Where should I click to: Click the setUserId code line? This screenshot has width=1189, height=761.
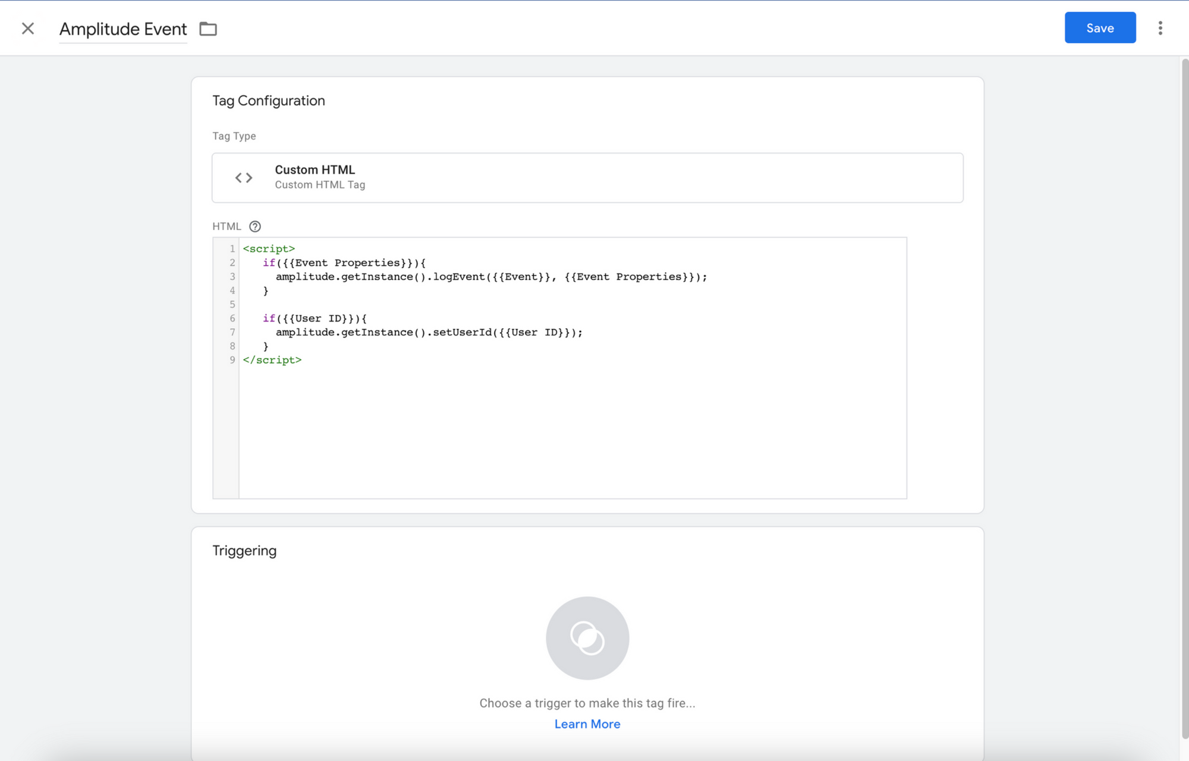click(x=429, y=332)
